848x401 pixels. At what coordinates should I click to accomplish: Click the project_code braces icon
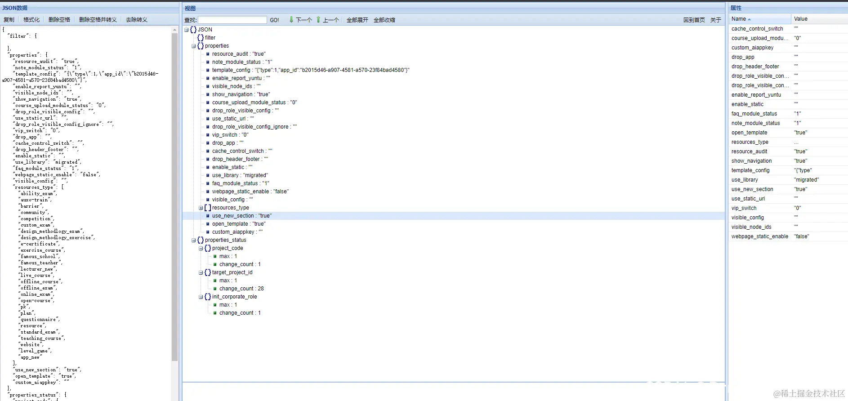point(208,248)
